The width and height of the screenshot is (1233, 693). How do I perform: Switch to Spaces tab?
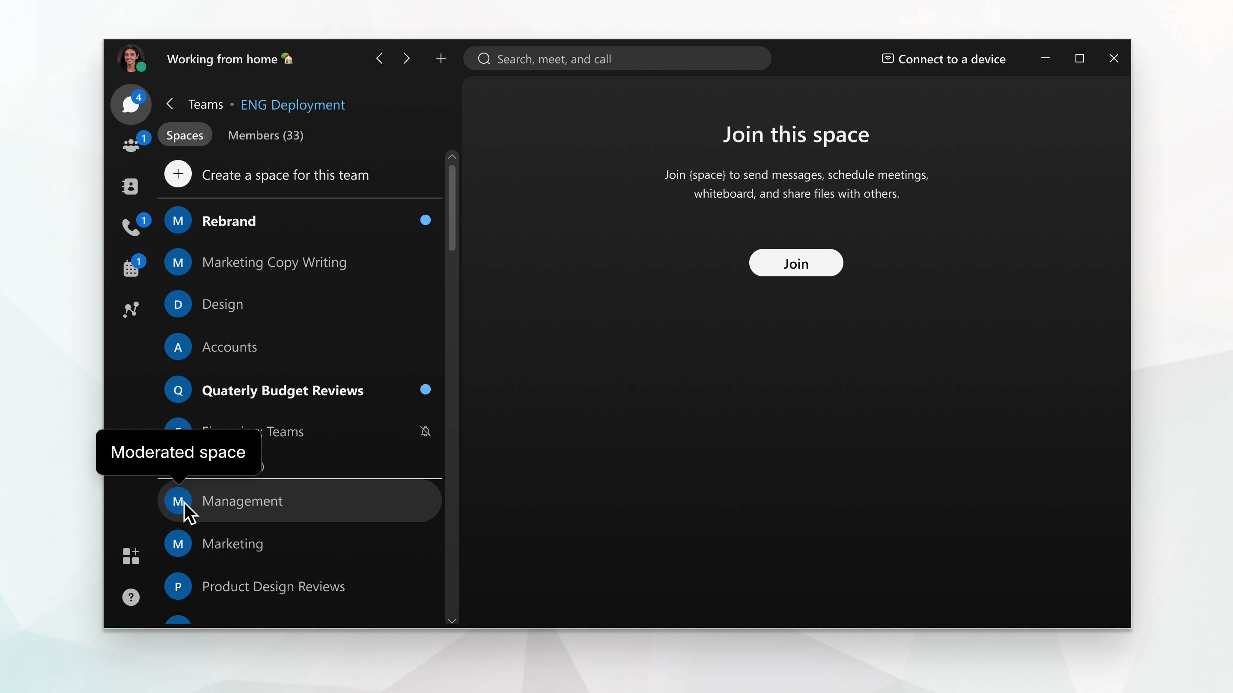point(185,135)
